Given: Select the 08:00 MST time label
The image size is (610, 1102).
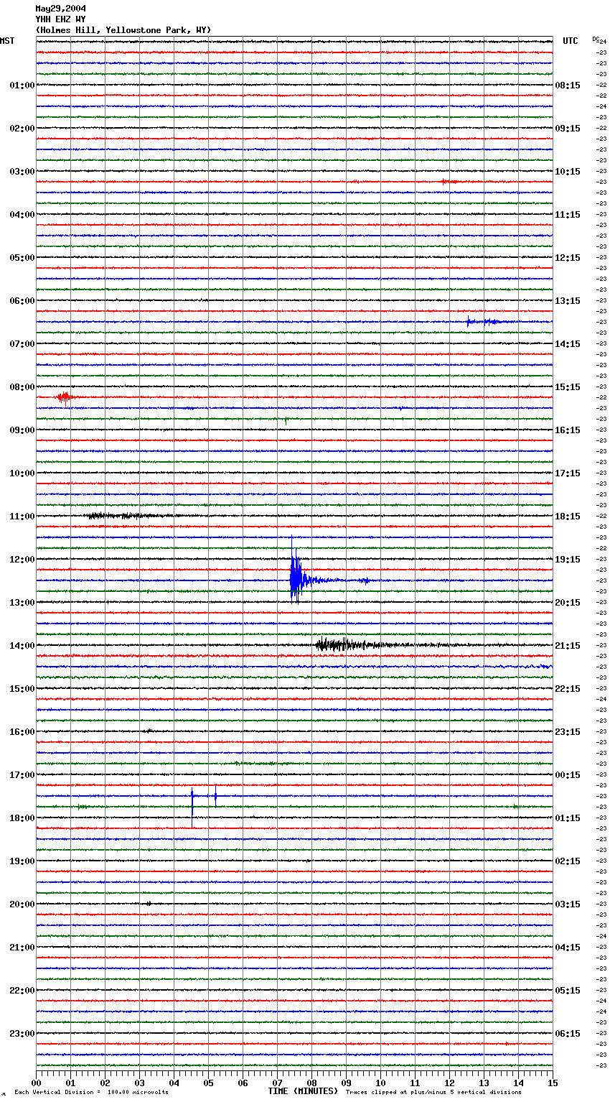Looking at the screenshot, I should tap(22, 387).
